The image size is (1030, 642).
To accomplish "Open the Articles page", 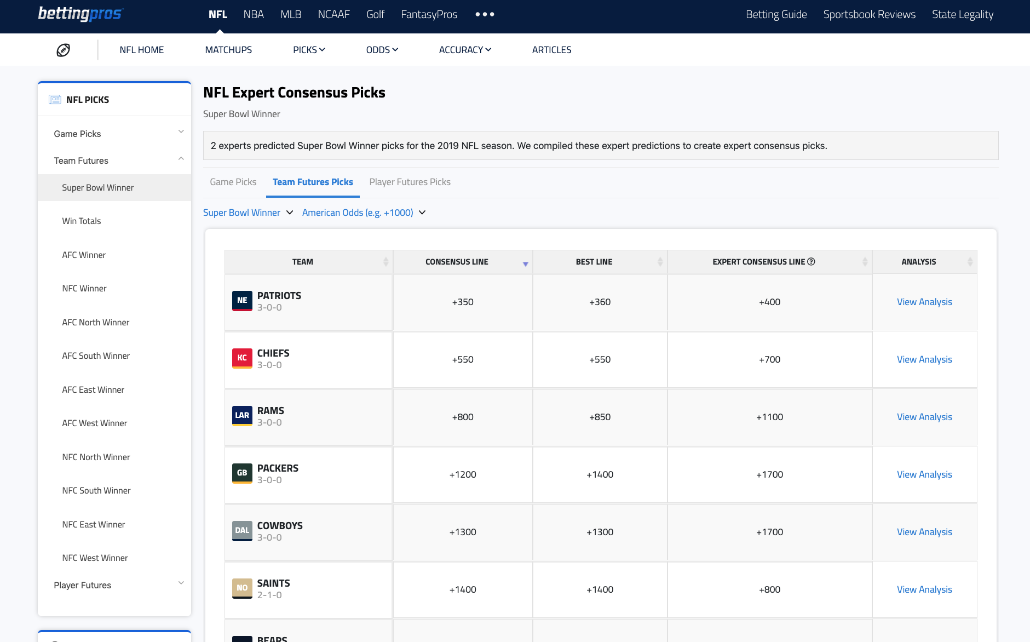I will 551,50.
